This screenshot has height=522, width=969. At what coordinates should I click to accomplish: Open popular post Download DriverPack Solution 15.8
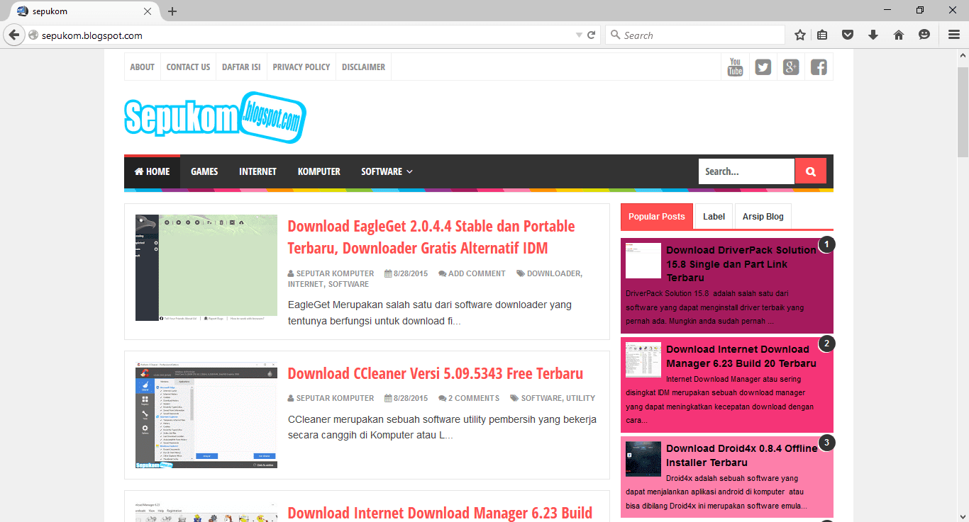741,263
